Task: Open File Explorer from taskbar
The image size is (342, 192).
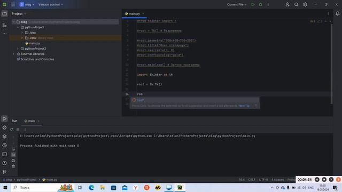Action: pyautogui.click(x=102, y=187)
